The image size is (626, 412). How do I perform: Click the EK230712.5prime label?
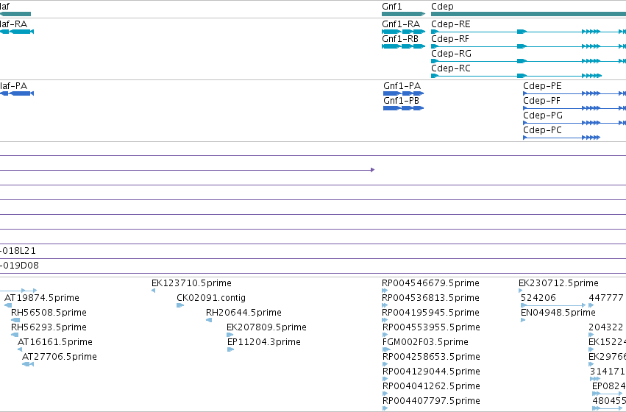558,283
